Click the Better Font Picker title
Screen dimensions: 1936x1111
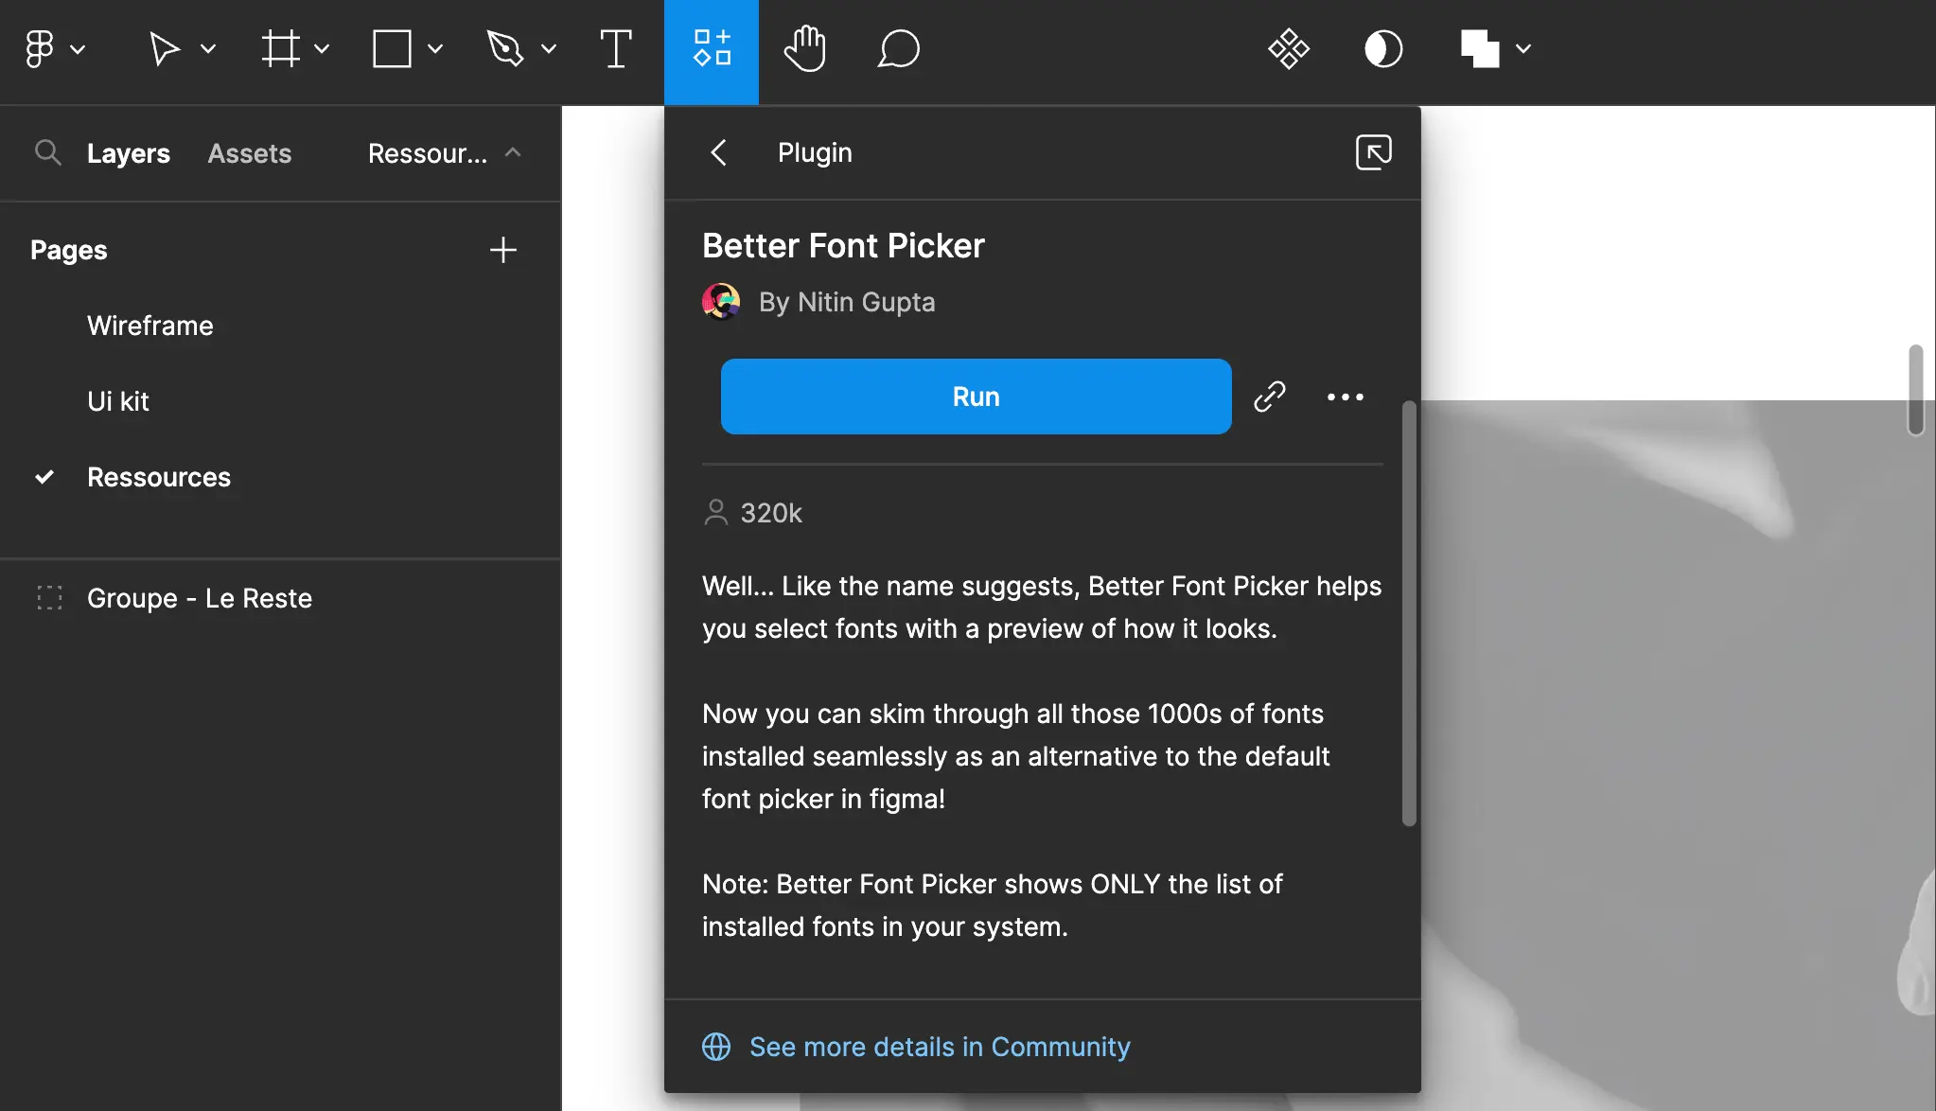843,246
